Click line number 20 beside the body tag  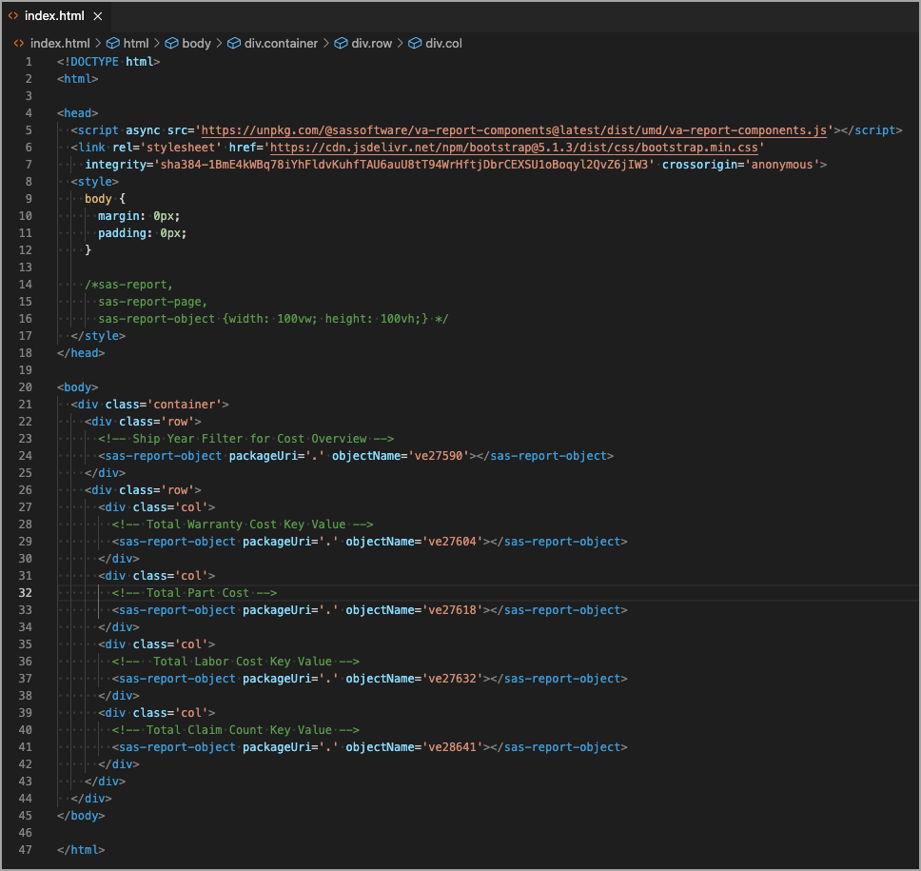[26, 387]
